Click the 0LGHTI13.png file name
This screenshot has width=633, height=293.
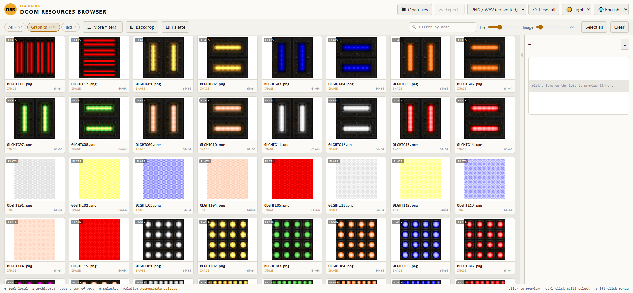(x=470, y=205)
